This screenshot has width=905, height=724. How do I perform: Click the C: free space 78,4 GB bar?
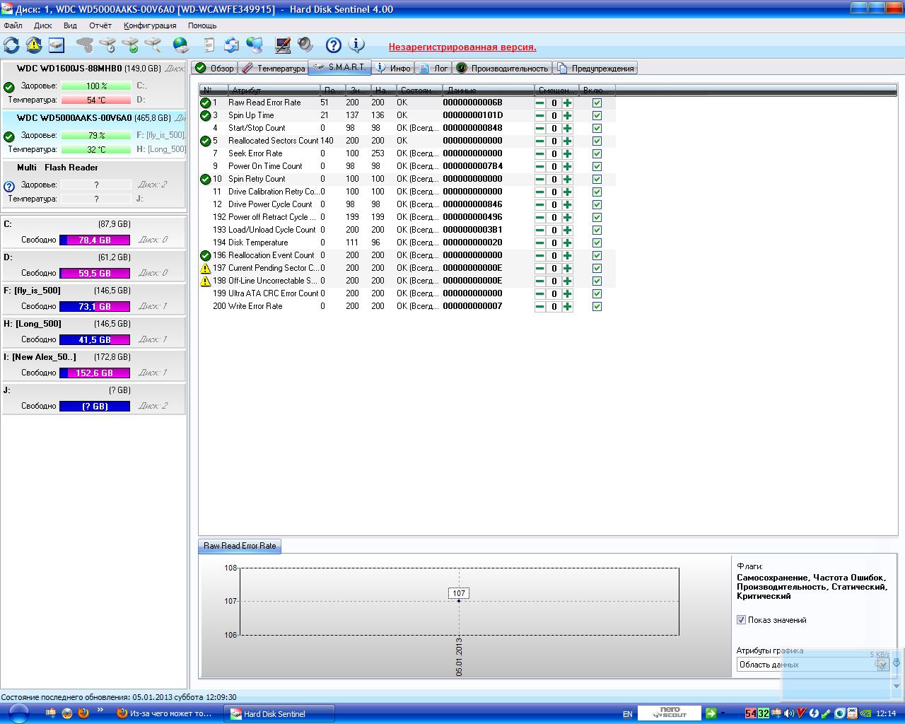tap(95, 240)
